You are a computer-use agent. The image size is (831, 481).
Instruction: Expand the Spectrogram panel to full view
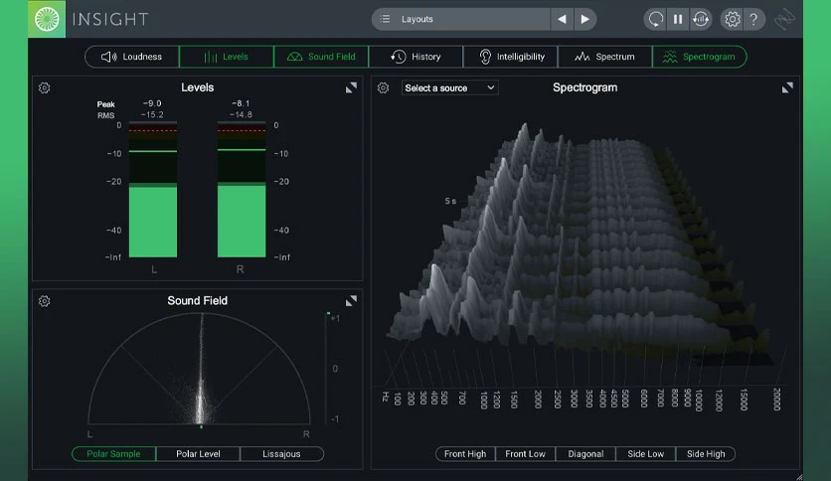[x=787, y=87]
